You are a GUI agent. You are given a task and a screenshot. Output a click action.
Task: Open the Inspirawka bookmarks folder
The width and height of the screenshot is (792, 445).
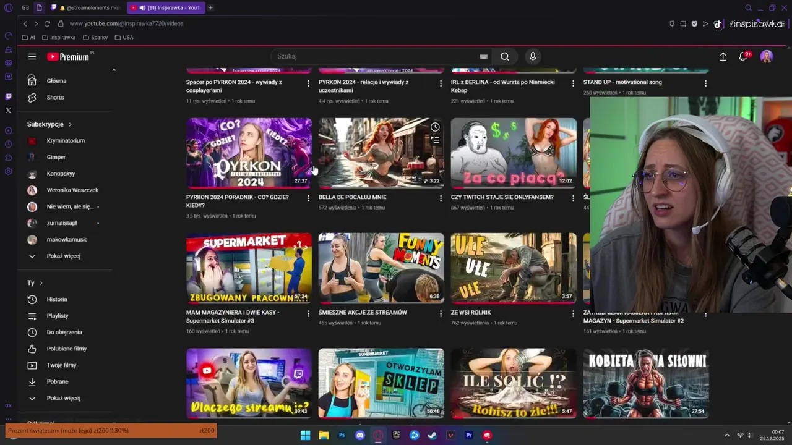[x=59, y=37]
